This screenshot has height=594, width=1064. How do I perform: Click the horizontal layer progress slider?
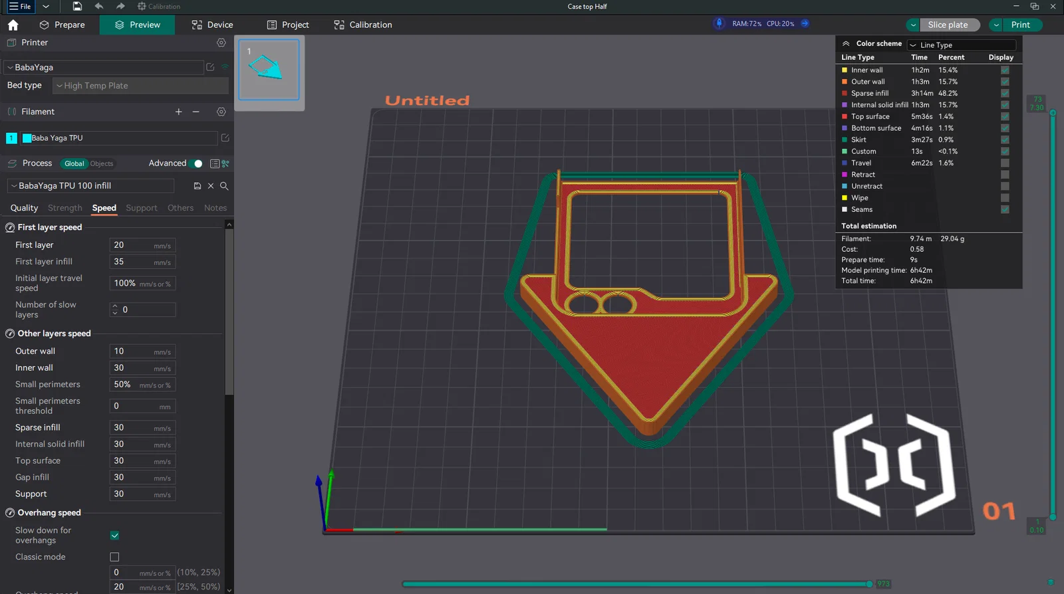tap(635, 584)
